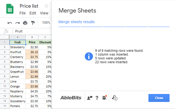This screenshot has width=175, height=109.
Task: Close the Merge Sheets dialog
Action: pyautogui.click(x=159, y=98)
